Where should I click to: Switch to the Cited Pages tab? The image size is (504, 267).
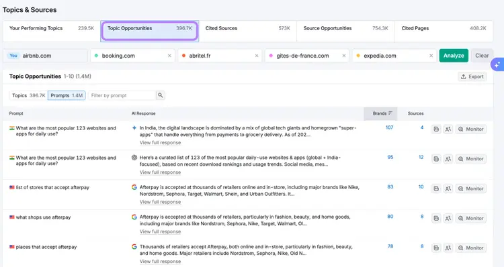(444, 31)
